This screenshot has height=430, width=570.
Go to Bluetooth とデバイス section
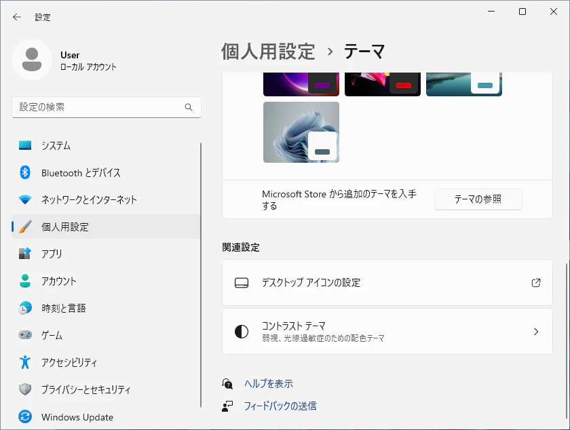click(x=106, y=173)
